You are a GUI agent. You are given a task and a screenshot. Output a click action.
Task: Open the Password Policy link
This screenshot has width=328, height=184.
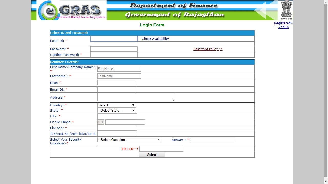click(x=208, y=49)
